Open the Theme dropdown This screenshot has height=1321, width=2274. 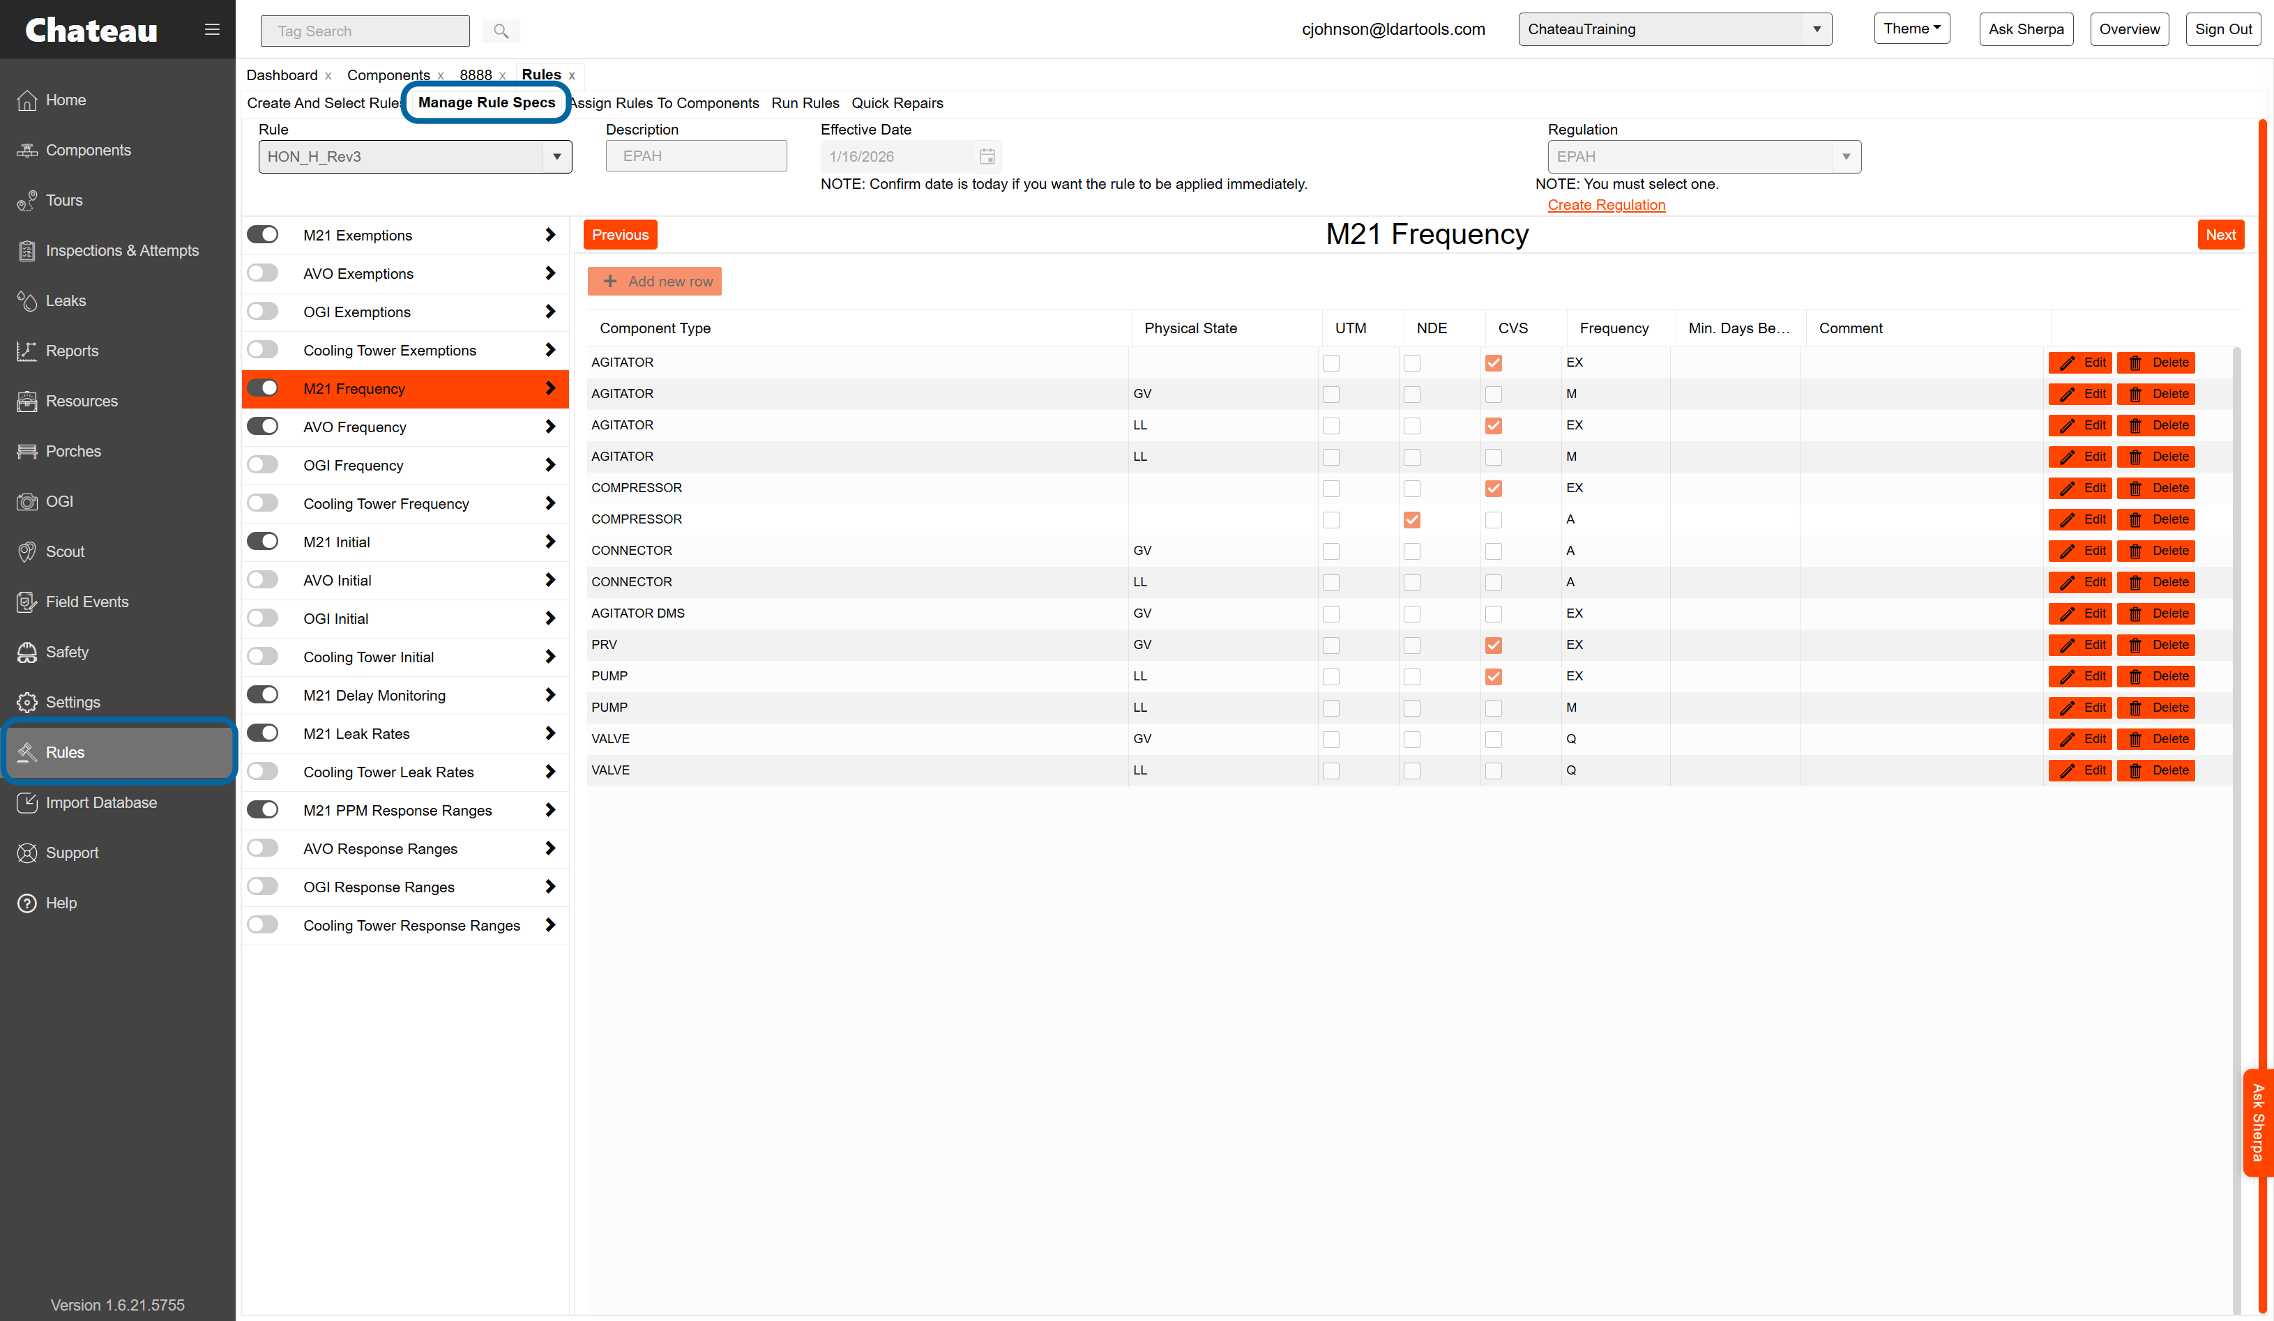(1911, 28)
